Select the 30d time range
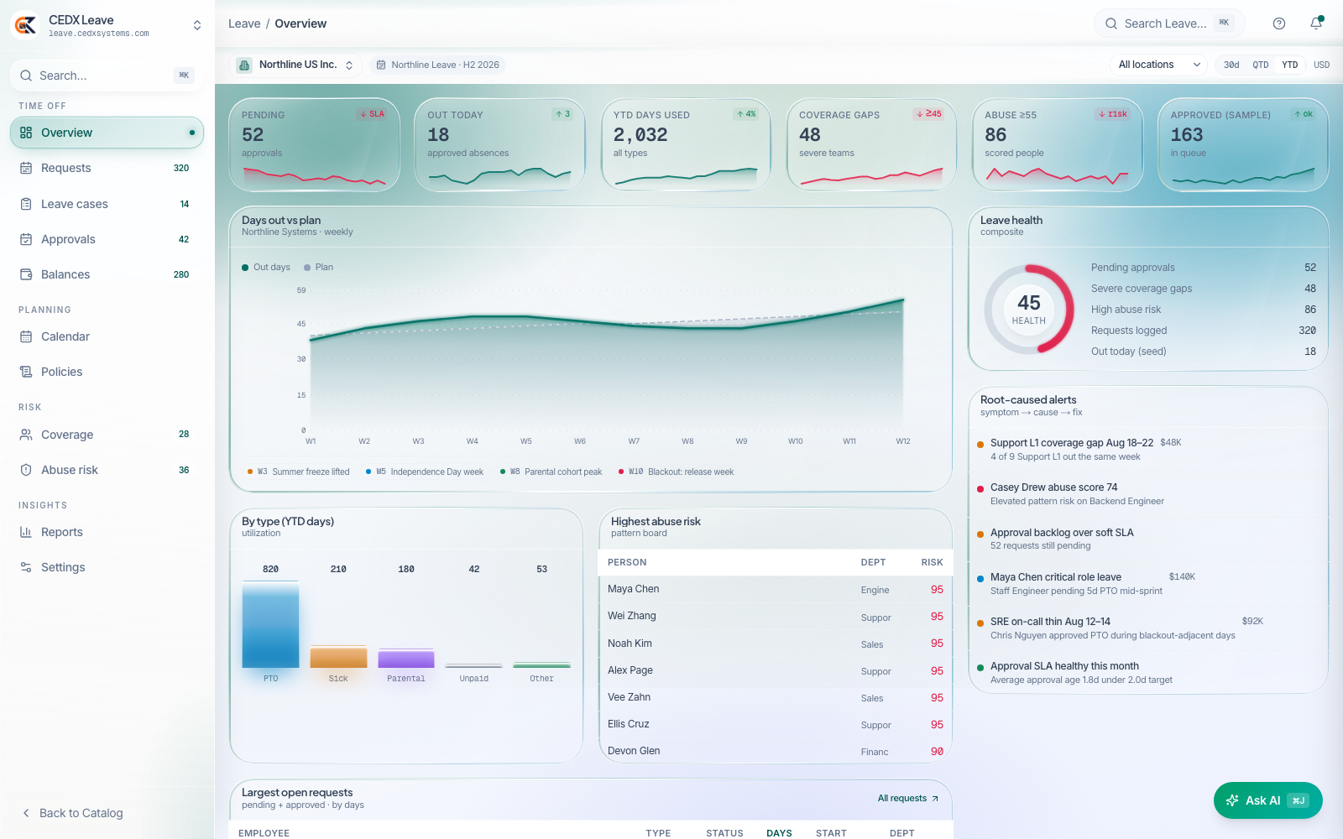The width and height of the screenshot is (1343, 839). pos(1231,65)
